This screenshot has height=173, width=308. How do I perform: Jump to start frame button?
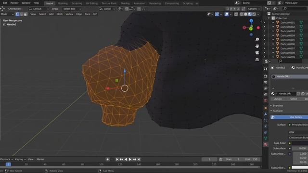tap(117, 159)
